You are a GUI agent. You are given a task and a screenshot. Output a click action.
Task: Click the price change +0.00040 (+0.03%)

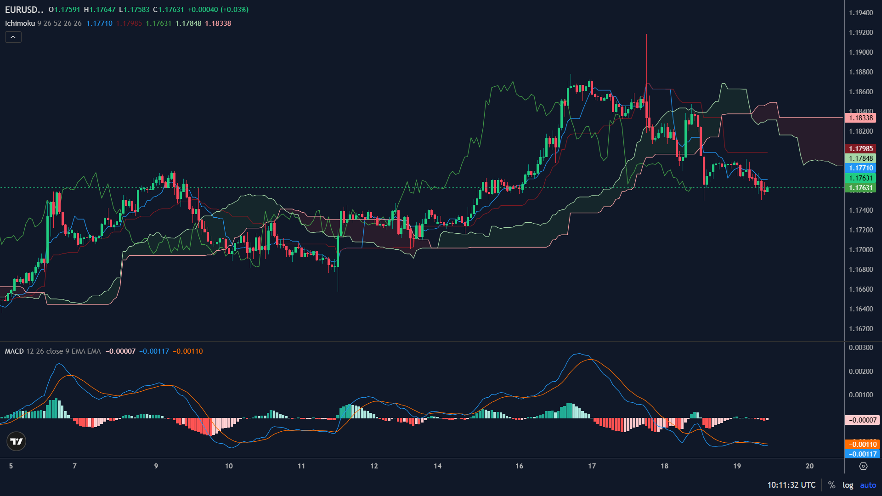point(218,10)
